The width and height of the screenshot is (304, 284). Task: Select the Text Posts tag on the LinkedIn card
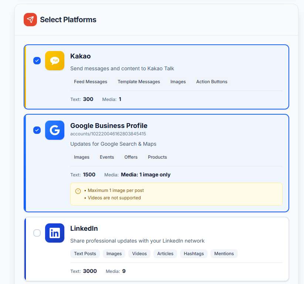[x=85, y=253]
